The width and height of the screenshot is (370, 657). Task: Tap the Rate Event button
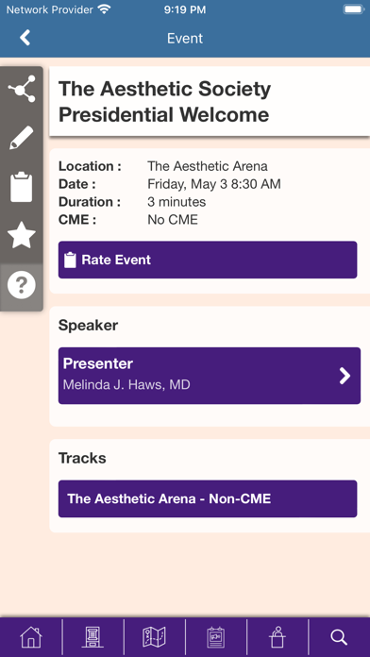pos(208,260)
